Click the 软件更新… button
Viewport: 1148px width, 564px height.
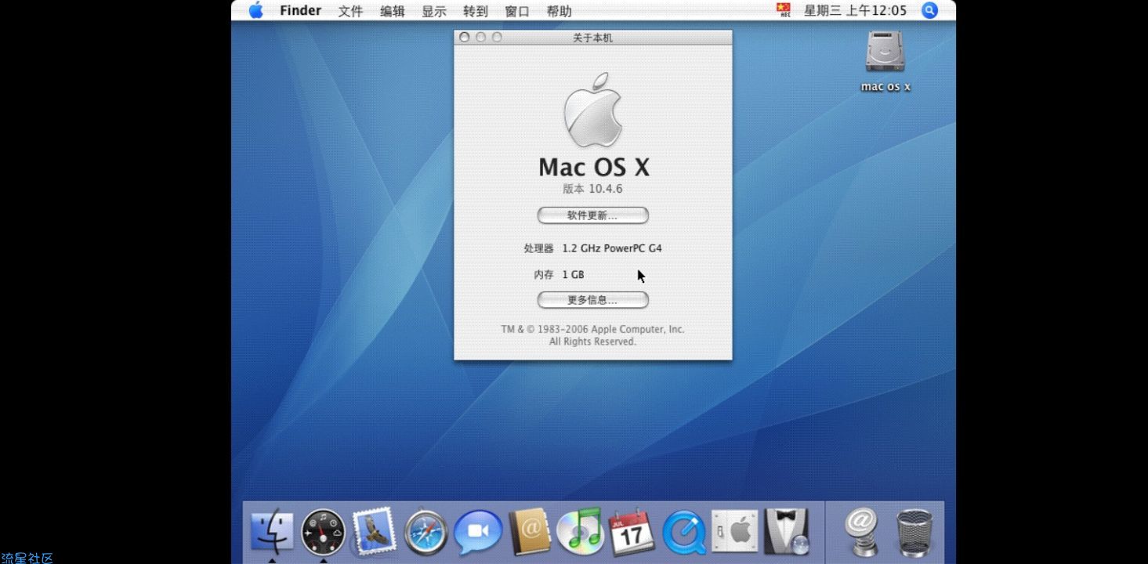pyautogui.click(x=592, y=215)
